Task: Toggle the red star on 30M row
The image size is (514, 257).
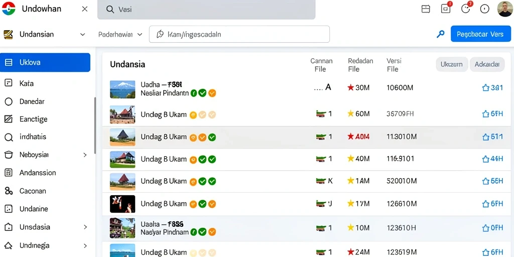Action: tap(350, 87)
